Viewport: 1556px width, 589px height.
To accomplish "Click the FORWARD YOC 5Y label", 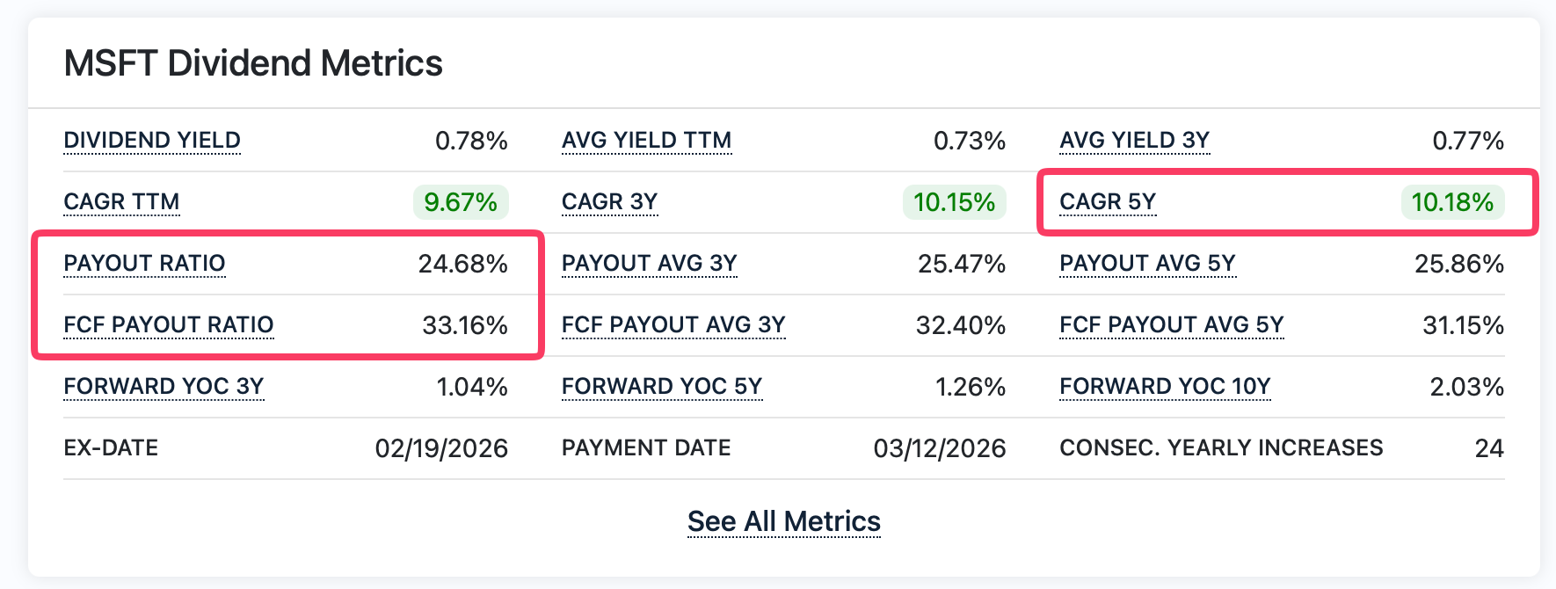I will [x=661, y=387].
